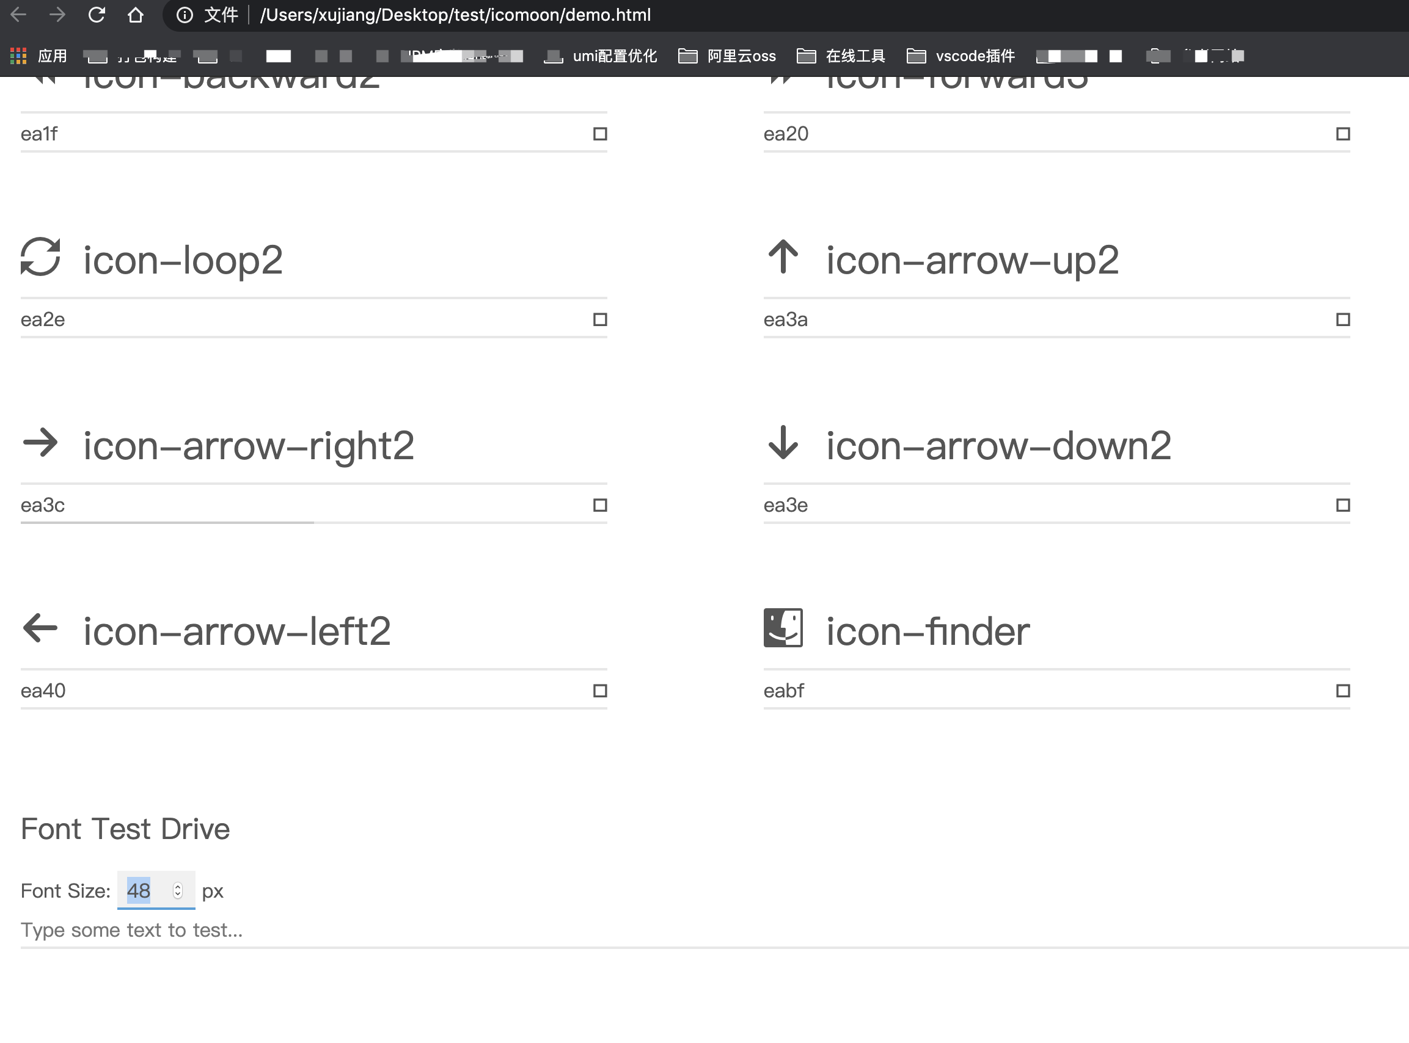Go to browser home icon
The height and width of the screenshot is (1043, 1409).
pyautogui.click(x=135, y=15)
